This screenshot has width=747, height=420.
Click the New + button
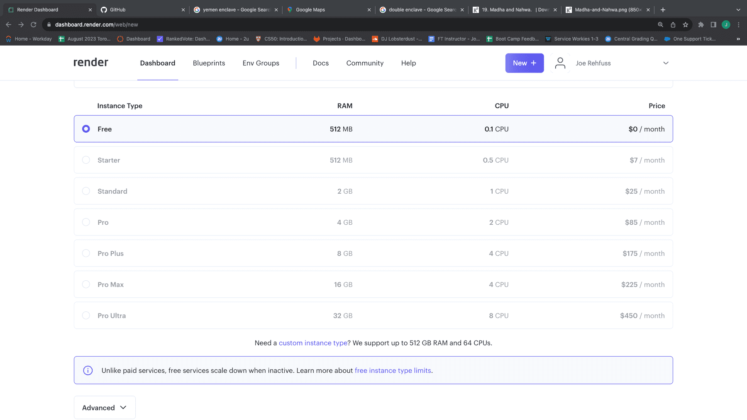(525, 63)
